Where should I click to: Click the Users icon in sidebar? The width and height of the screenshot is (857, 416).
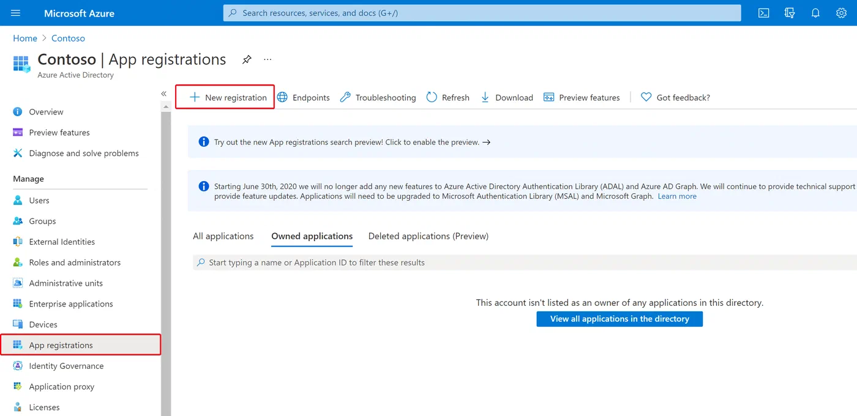click(x=18, y=200)
